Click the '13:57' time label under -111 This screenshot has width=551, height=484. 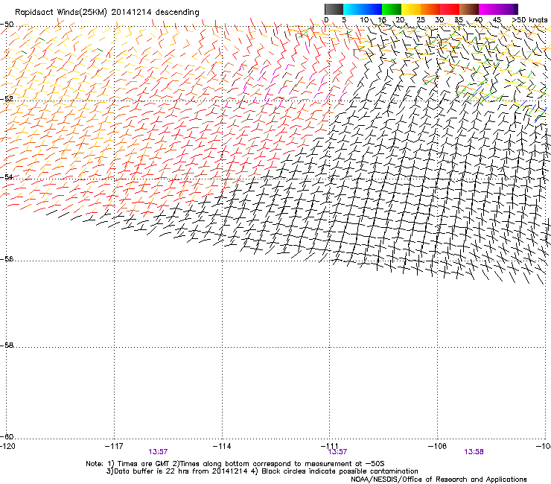click(x=337, y=452)
